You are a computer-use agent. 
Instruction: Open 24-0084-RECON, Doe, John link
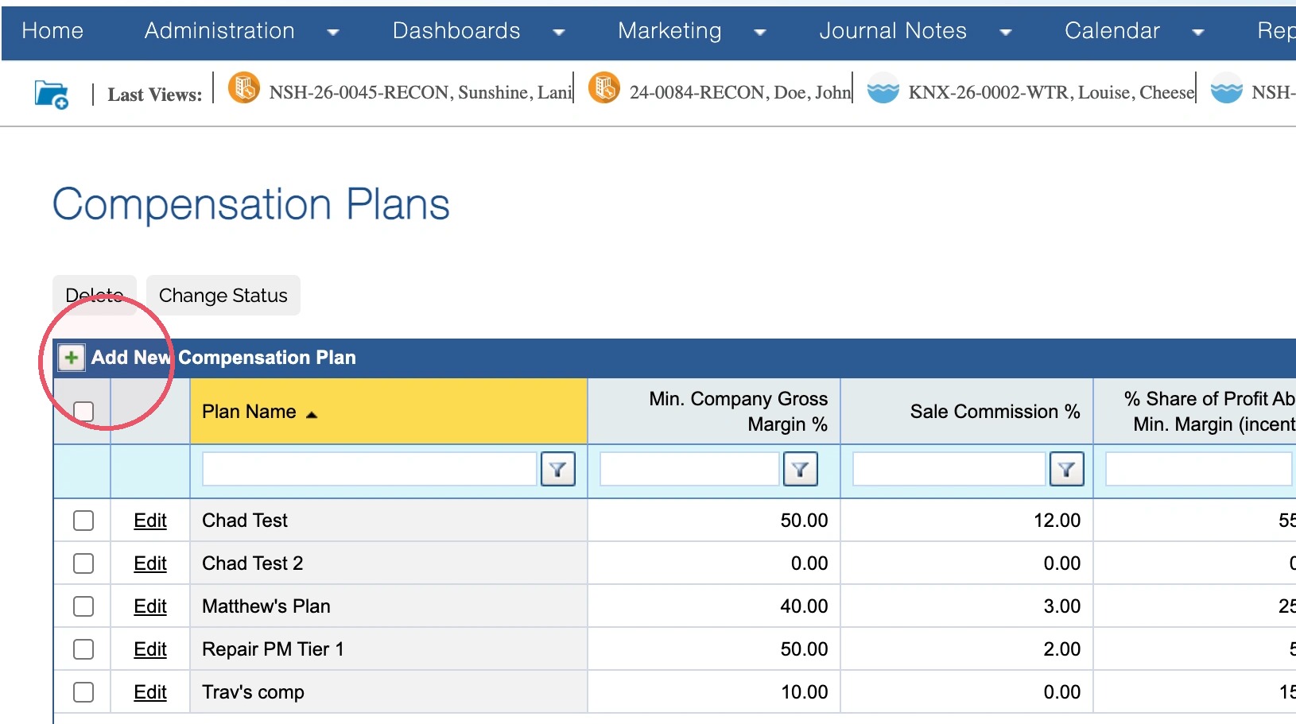coord(740,93)
